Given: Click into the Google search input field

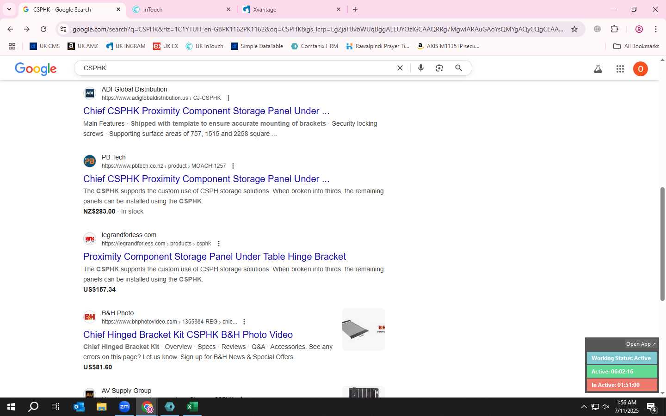Looking at the screenshot, I should (x=236, y=68).
